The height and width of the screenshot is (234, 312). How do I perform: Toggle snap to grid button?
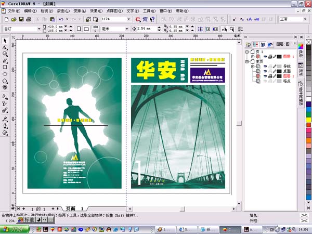click(x=200, y=29)
